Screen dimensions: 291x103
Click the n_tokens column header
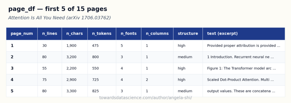point(102,34)
